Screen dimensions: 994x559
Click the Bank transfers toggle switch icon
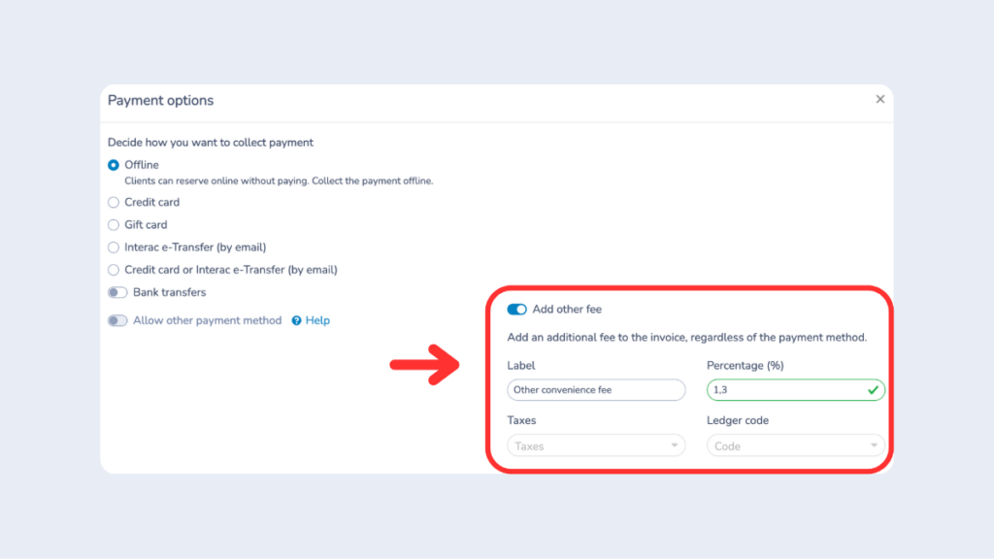point(116,292)
